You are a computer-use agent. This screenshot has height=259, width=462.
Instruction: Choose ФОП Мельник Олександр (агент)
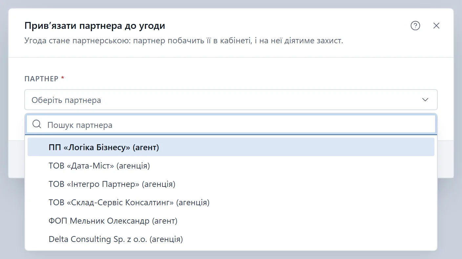231,221
